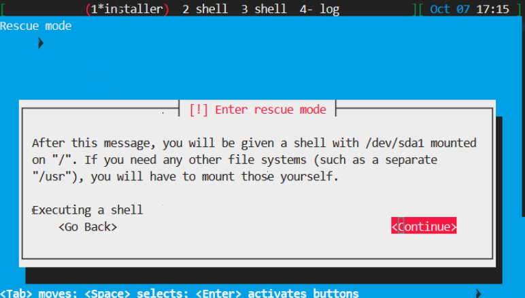Click the arrow marker below Rescue mode
525x298 pixels.
click(41, 43)
